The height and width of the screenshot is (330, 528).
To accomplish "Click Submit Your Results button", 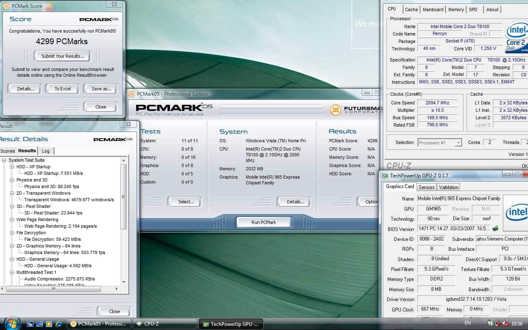I will coord(63,56).
